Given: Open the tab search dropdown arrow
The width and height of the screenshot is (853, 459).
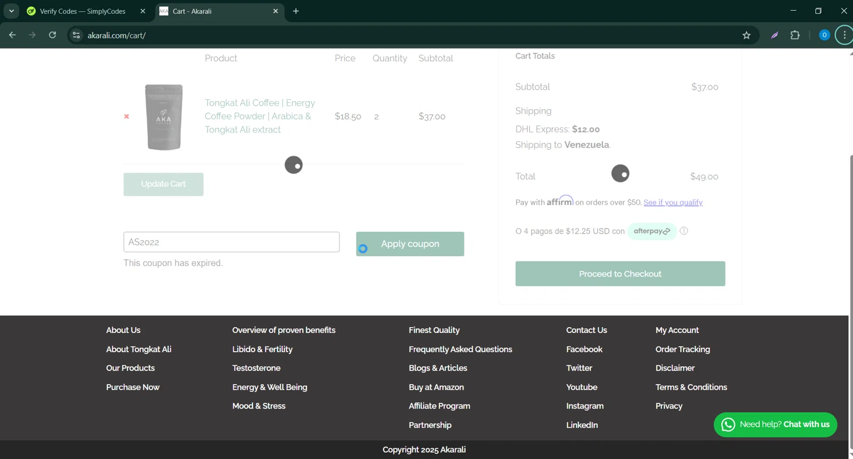Looking at the screenshot, I should click(11, 11).
